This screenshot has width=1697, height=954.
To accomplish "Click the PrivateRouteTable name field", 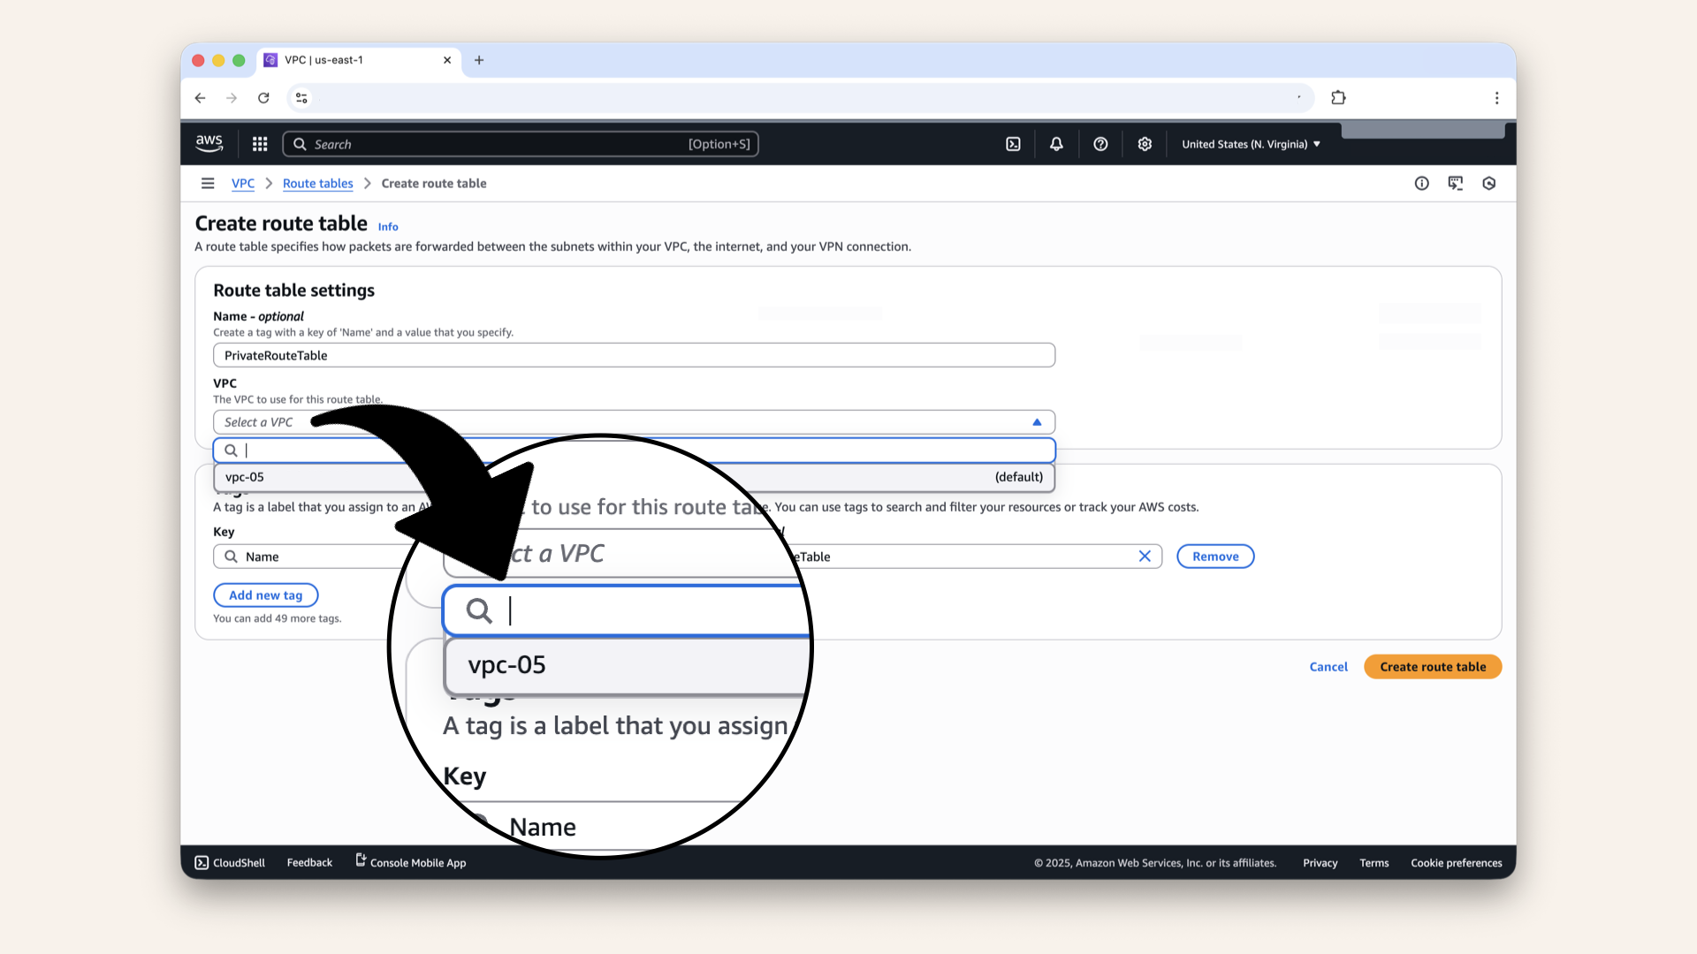I will click(633, 354).
